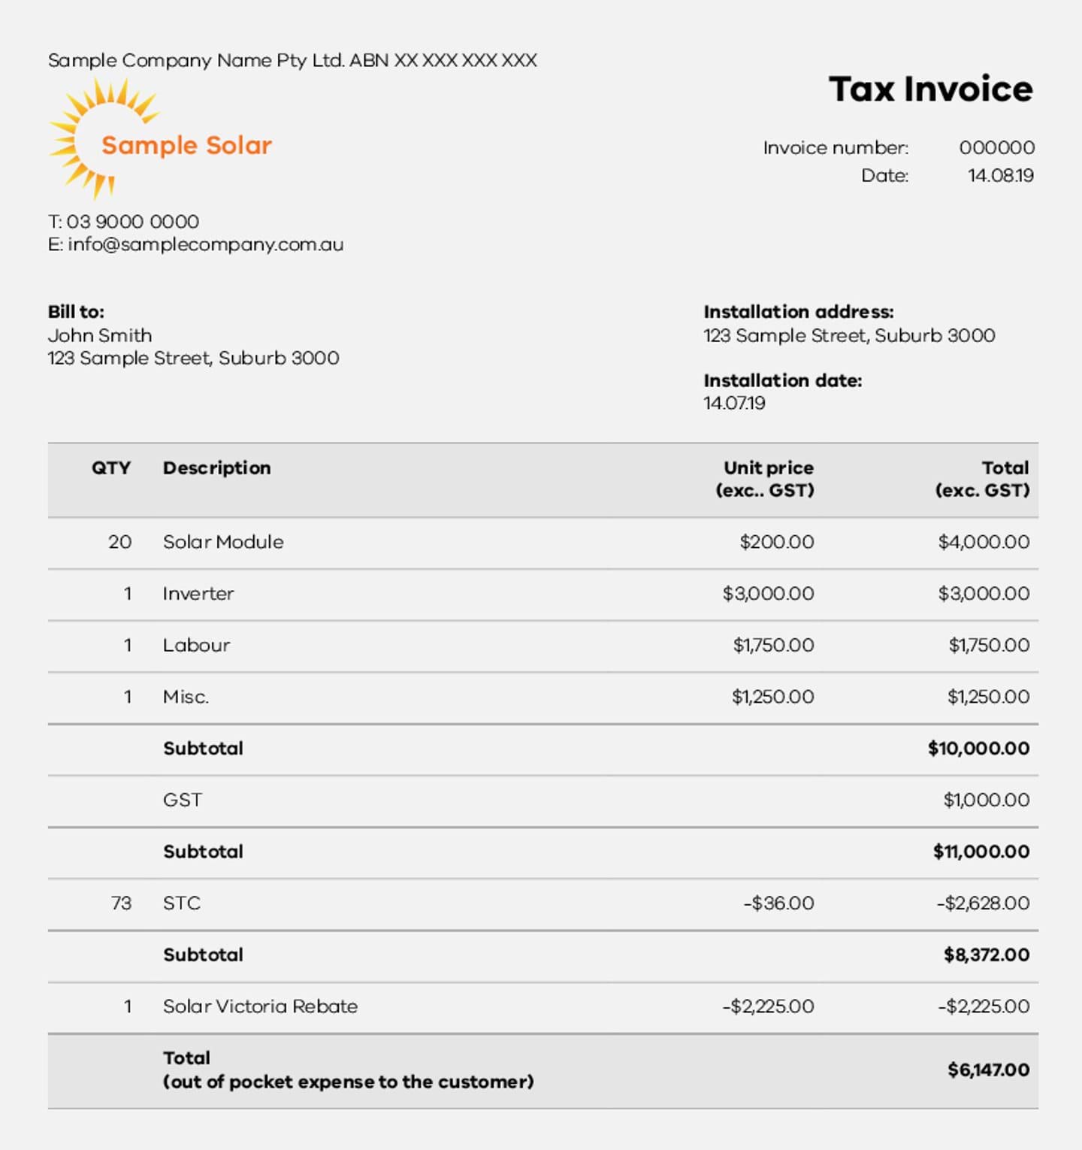Click the Inverter unit price $3,000.00
Image resolution: width=1082 pixels, height=1150 pixels.
coord(768,594)
